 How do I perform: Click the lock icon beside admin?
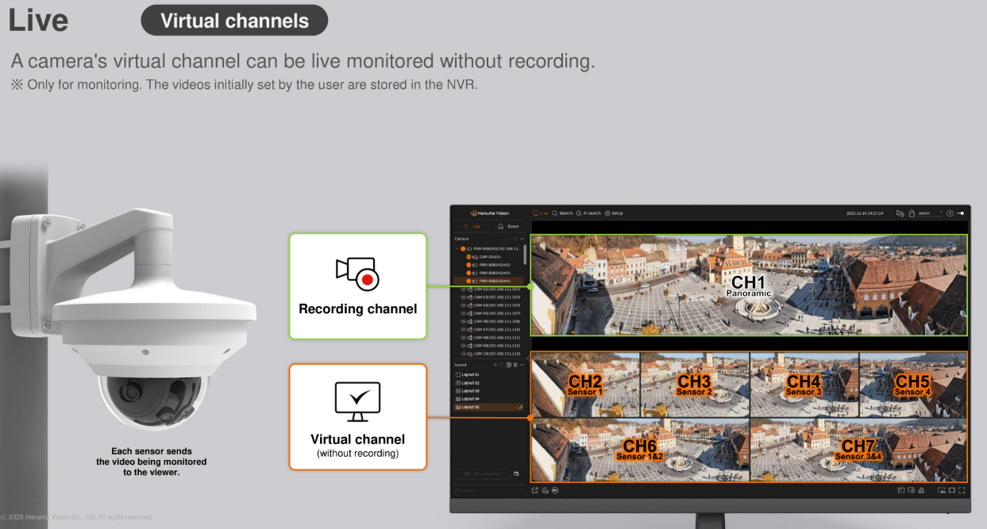[x=912, y=213]
